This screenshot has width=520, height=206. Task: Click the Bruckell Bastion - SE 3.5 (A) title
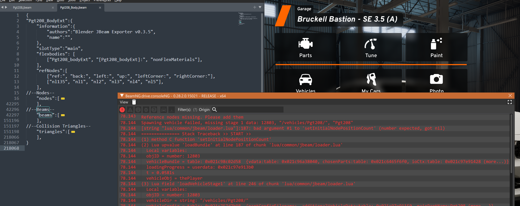coord(347,19)
